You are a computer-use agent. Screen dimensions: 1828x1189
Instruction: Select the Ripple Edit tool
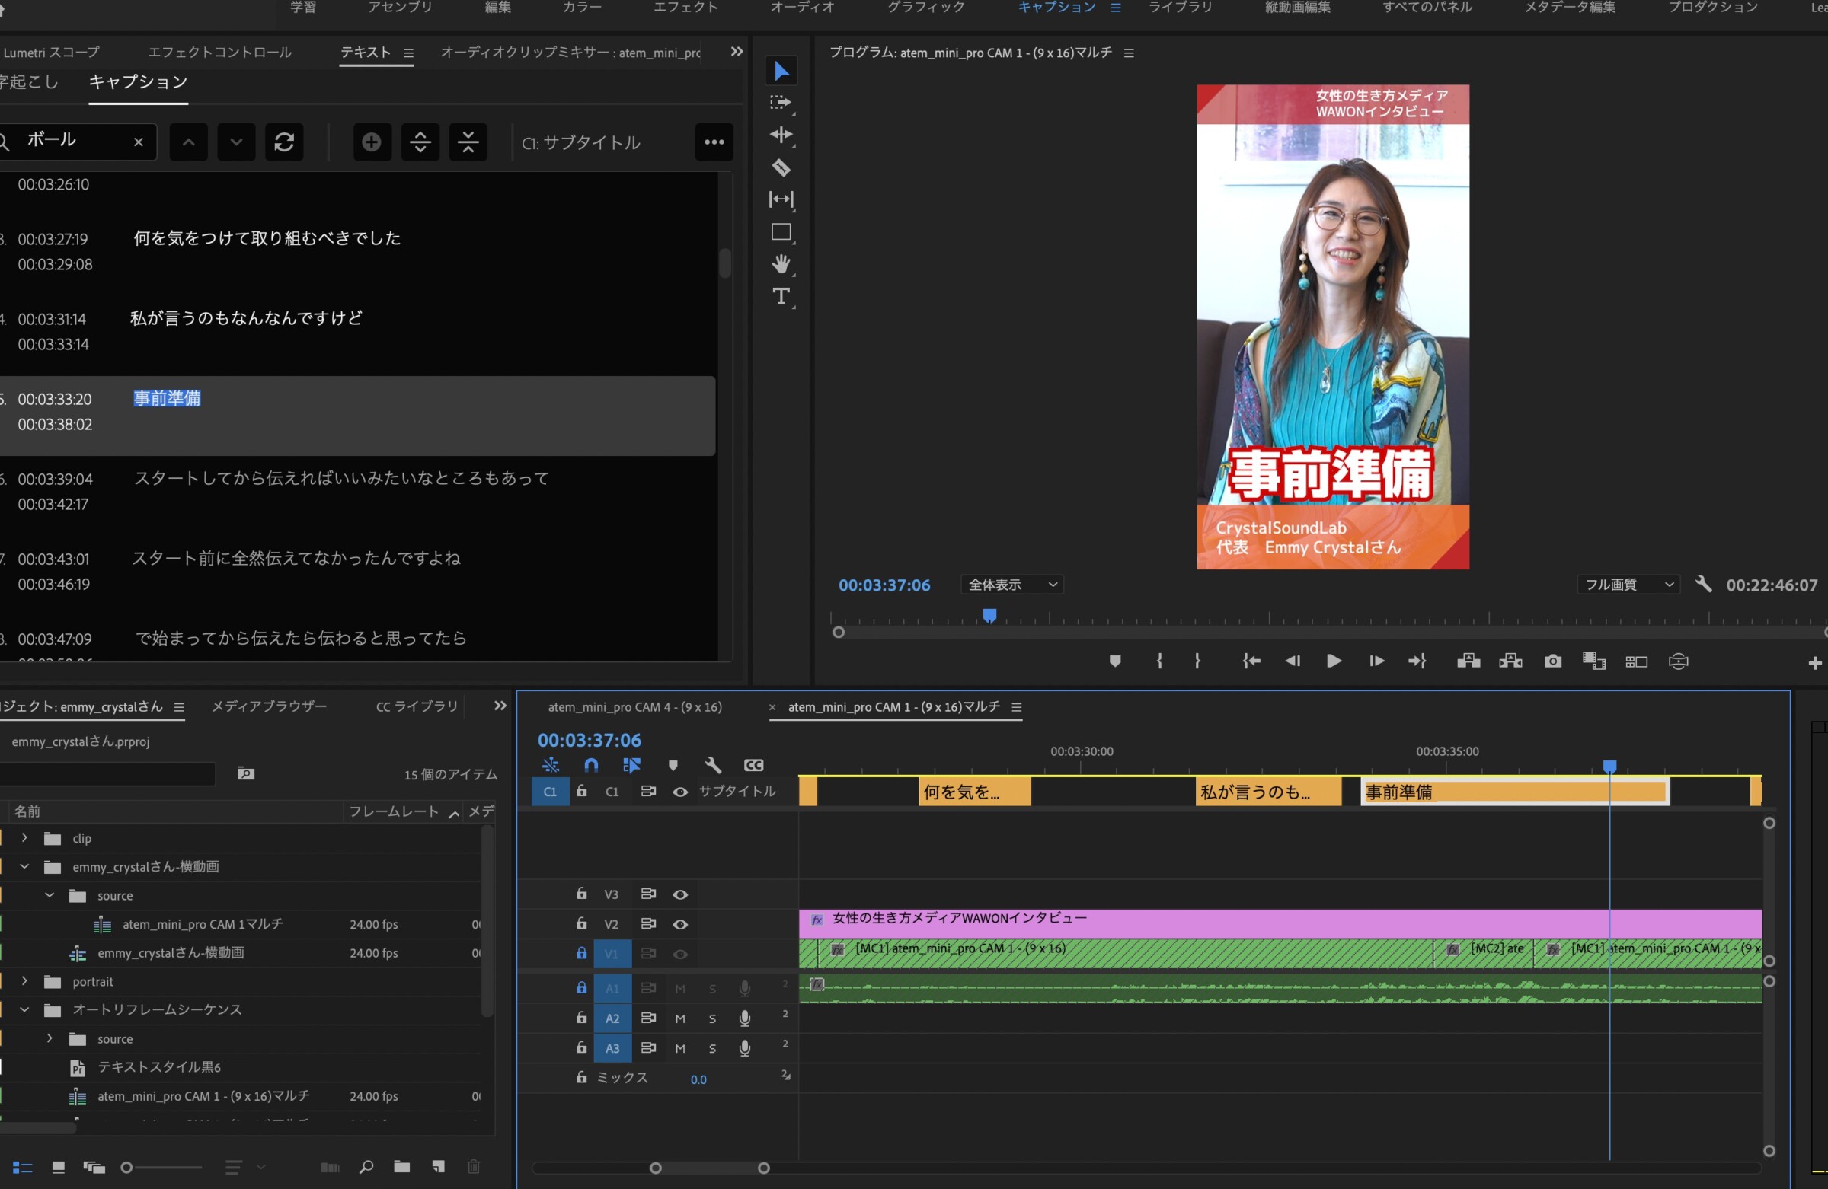coord(781,135)
